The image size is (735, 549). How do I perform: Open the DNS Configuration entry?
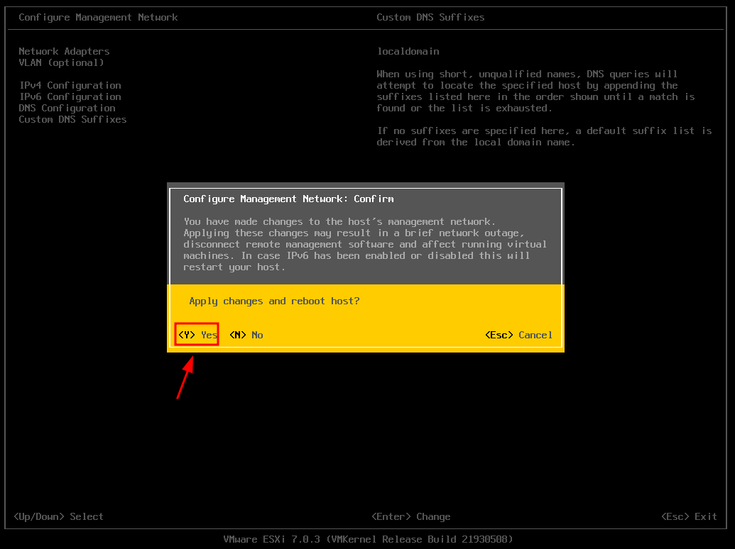click(67, 108)
